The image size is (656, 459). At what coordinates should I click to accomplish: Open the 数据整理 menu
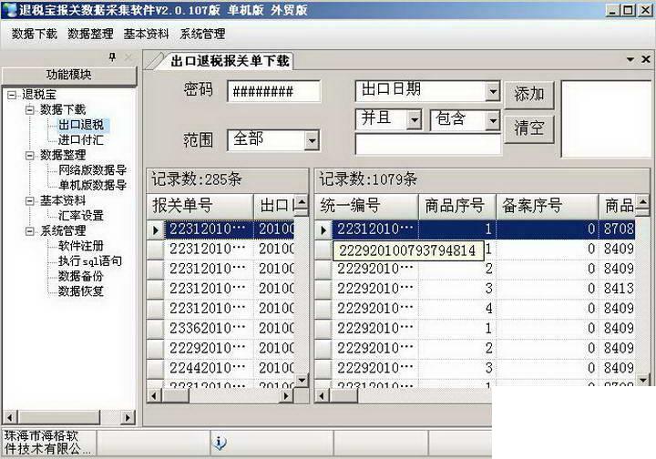pos(90,34)
